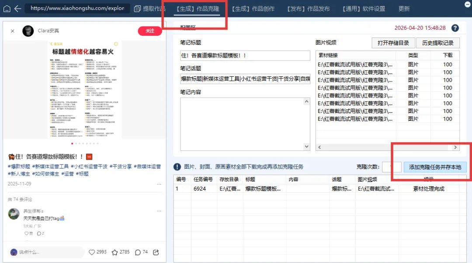472x263 pixels.
Task: Toggle like on 养生很有is comment
Action: coord(26,233)
